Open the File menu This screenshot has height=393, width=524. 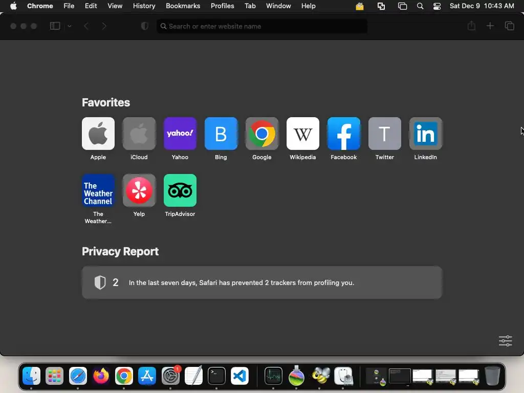pos(69,6)
